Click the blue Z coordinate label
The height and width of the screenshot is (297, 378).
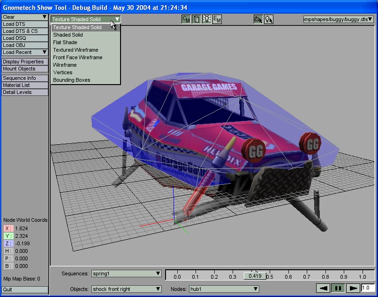click(8, 243)
